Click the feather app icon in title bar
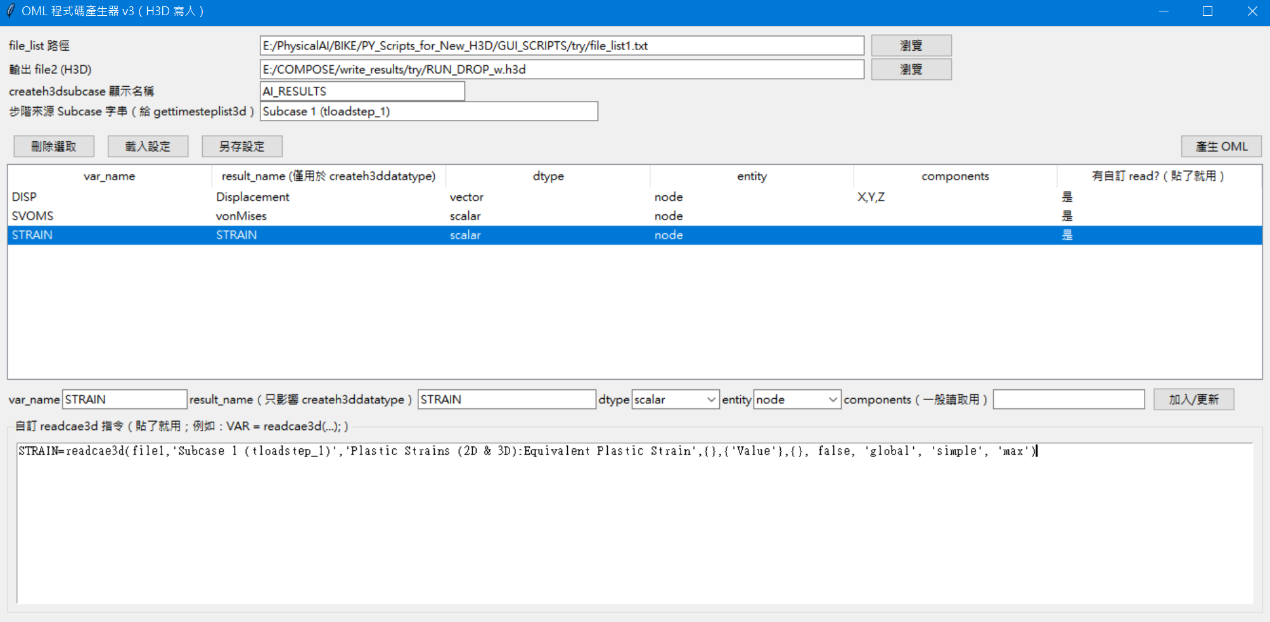The image size is (1270, 622). click(x=10, y=11)
